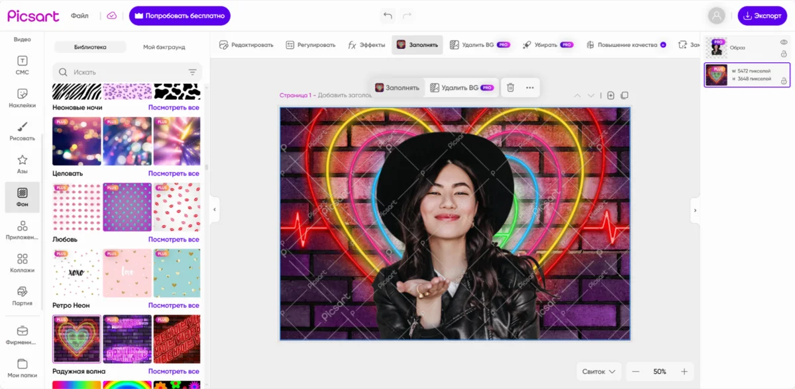Switch to the Мой бэкграунд tab
Image resolution: width=795 pixels, height=389 pixels.
pyautogui.click(x=164, y=47)
